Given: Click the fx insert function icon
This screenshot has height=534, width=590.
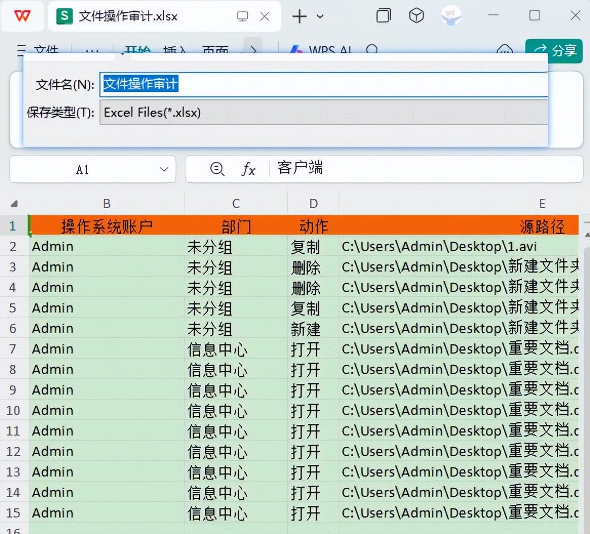Looking at the screenshot, I should [x=248, y=169].
